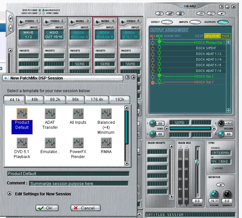Click the Cancel button

[x=85, y=208]
